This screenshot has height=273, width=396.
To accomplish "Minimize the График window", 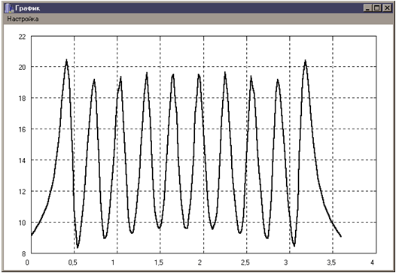I will pyautogui.click(x=367, y=8).
